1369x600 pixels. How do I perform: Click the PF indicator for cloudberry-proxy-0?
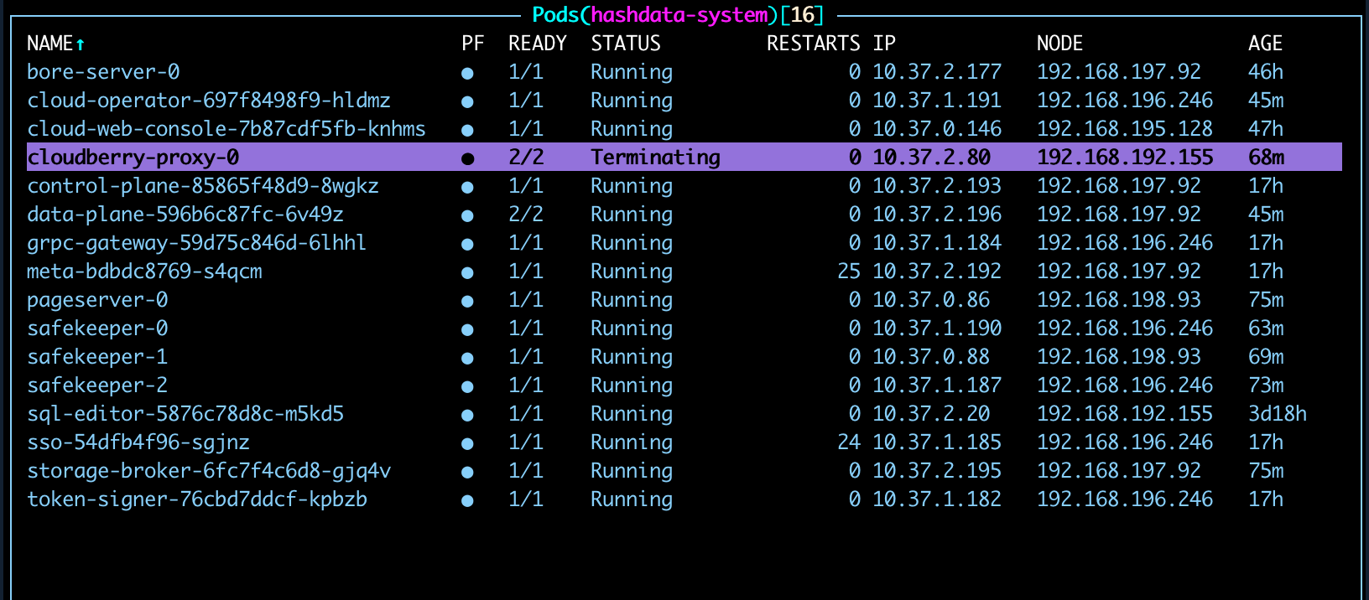[x=467, y=158]
